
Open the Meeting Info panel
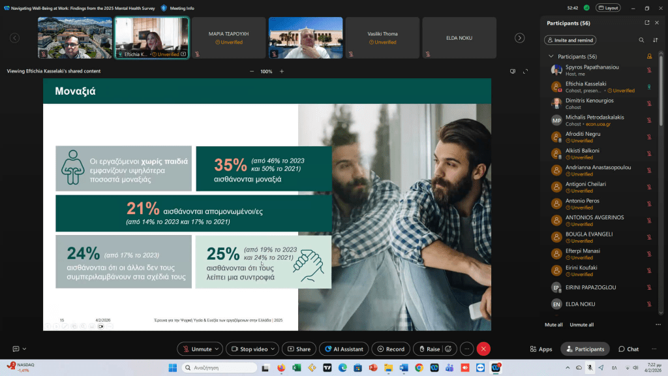[177, 8]
